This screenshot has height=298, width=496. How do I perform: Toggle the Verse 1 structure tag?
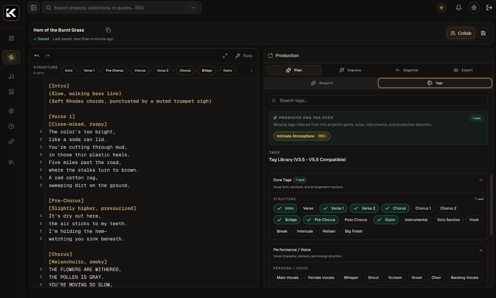tap(333, 208)
